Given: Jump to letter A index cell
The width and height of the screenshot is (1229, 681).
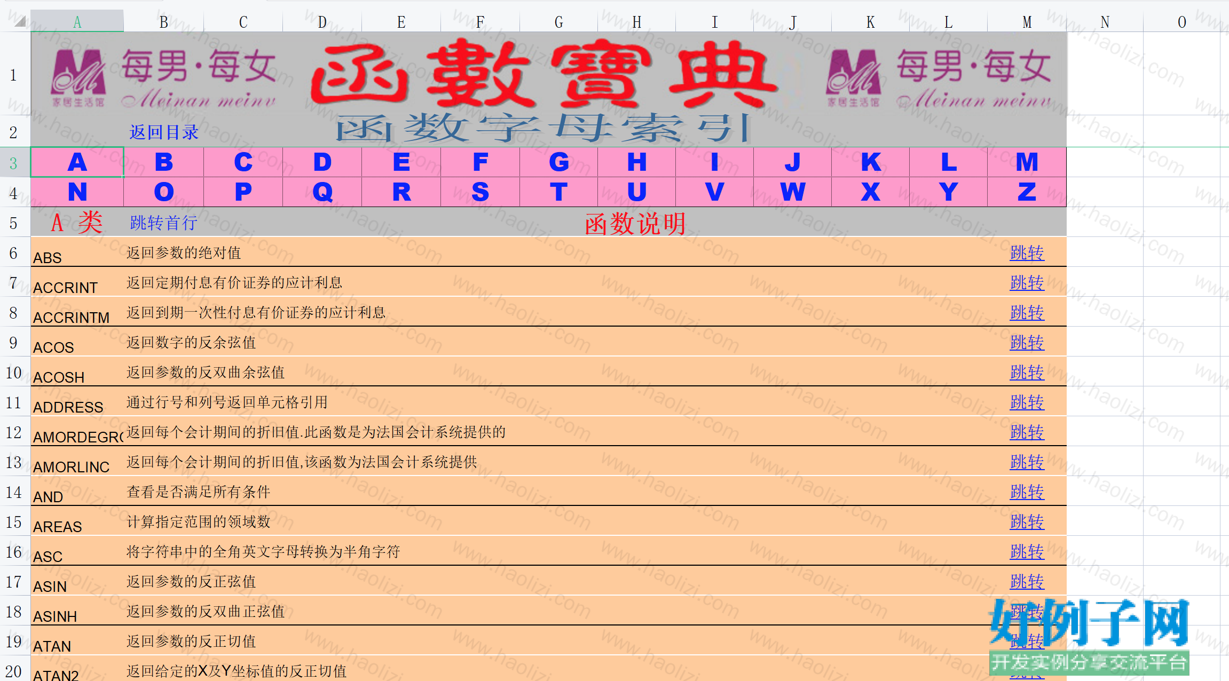Looking at the screenshot, I should point(77,162).
